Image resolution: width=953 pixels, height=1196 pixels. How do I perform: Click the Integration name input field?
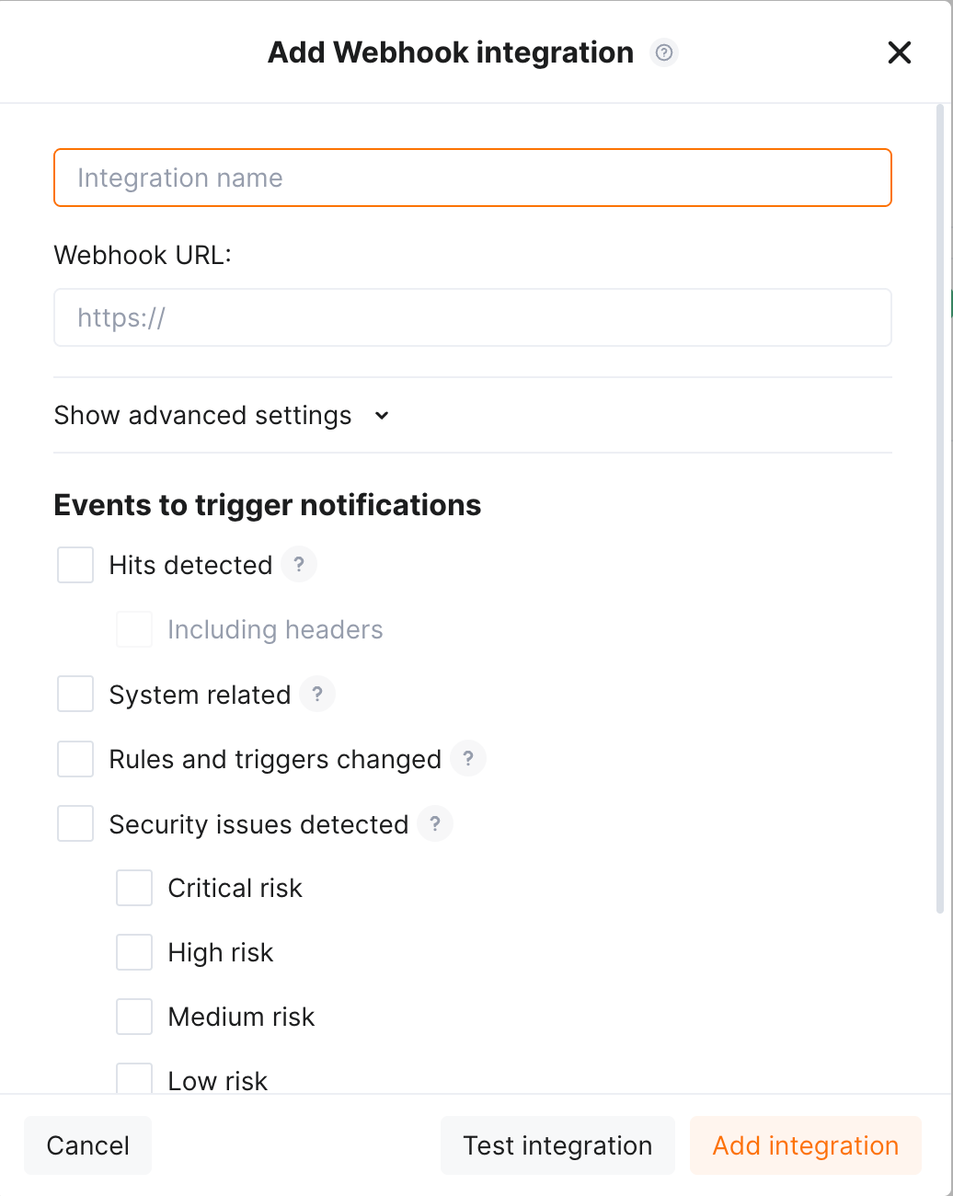coord(473,178)
